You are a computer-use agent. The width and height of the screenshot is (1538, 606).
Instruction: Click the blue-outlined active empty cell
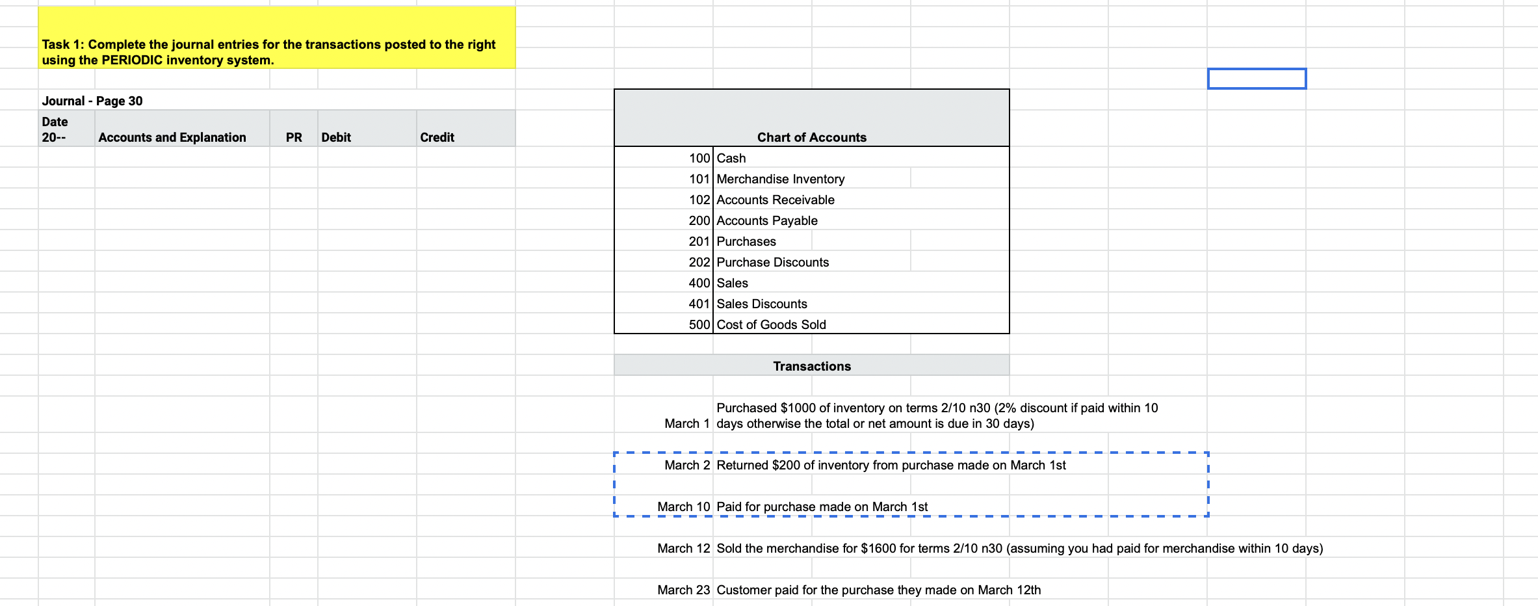1257,79
